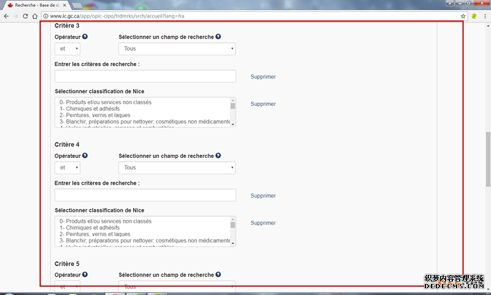Select the 'Recherche - Base de' browser tab
This screenshot has height=295, width=491.
[x=37, y=4]
